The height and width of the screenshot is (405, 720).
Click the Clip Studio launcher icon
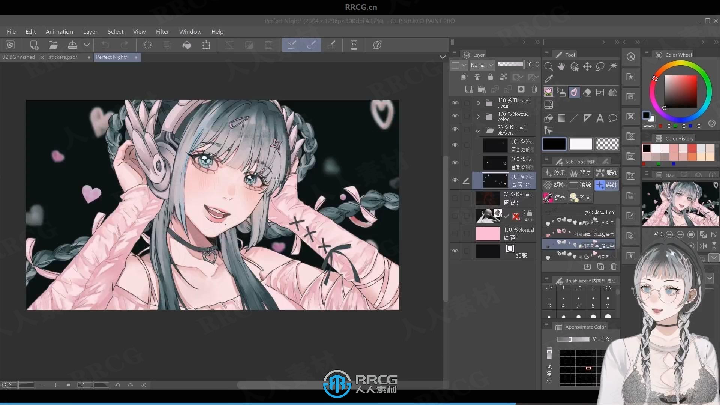tap(10, 45)
